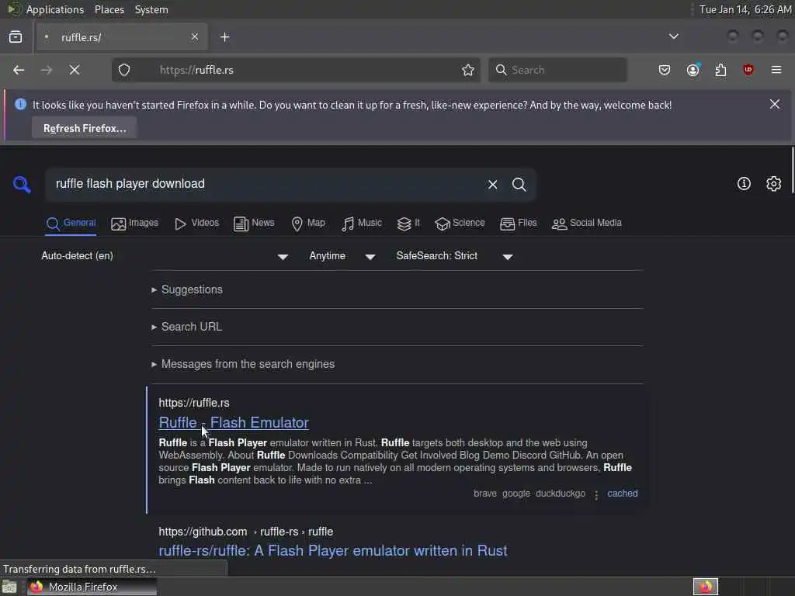Click https://ruffle.rs result URL text
Image resolution: width=795 pixels, height=596 pixels.
193,403
